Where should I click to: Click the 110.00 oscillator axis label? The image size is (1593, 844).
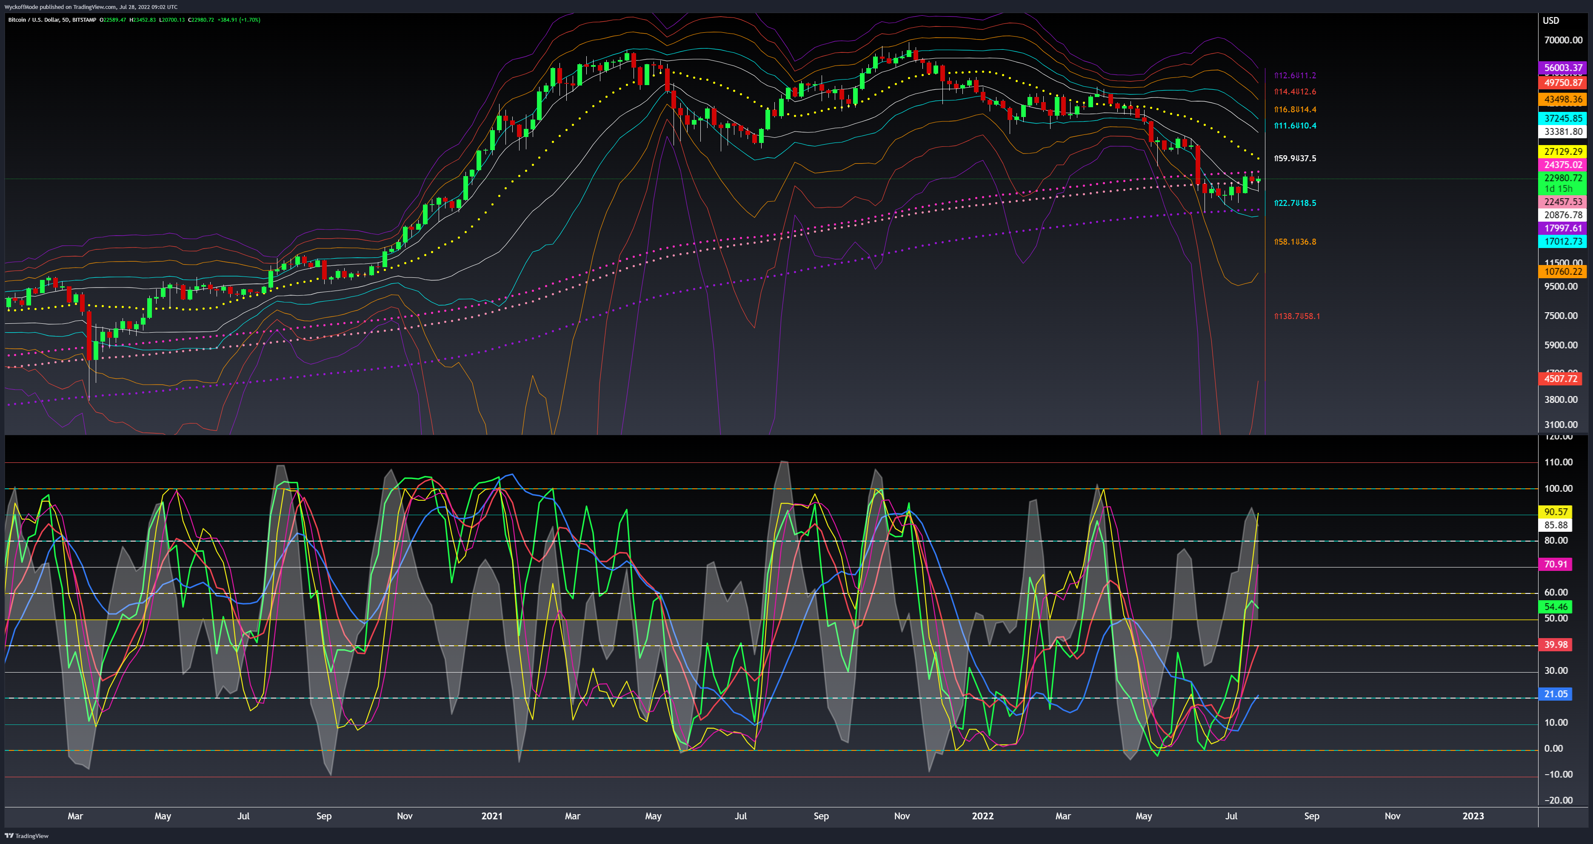pyautogui.click(x=1559, y=462)
